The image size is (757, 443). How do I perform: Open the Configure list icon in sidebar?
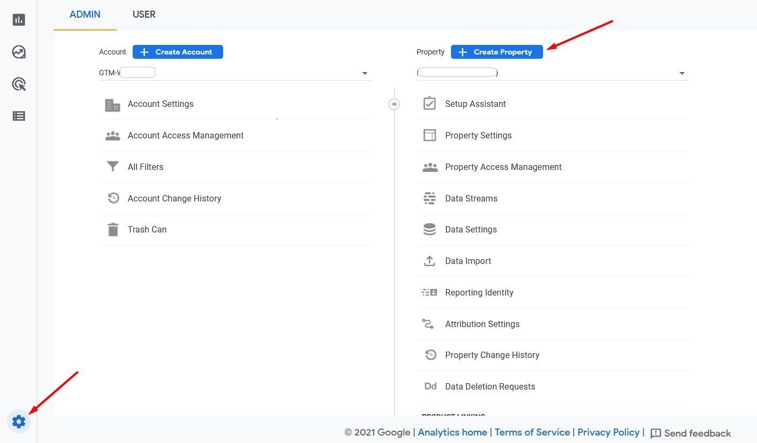[x=19, y=116]
